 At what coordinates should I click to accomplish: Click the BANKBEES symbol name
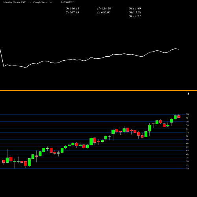(x=67, y=2)
